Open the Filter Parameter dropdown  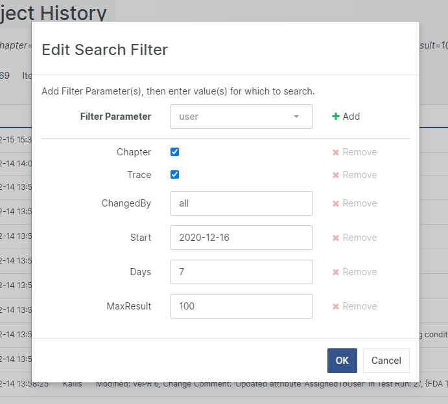tap(241, 117)
